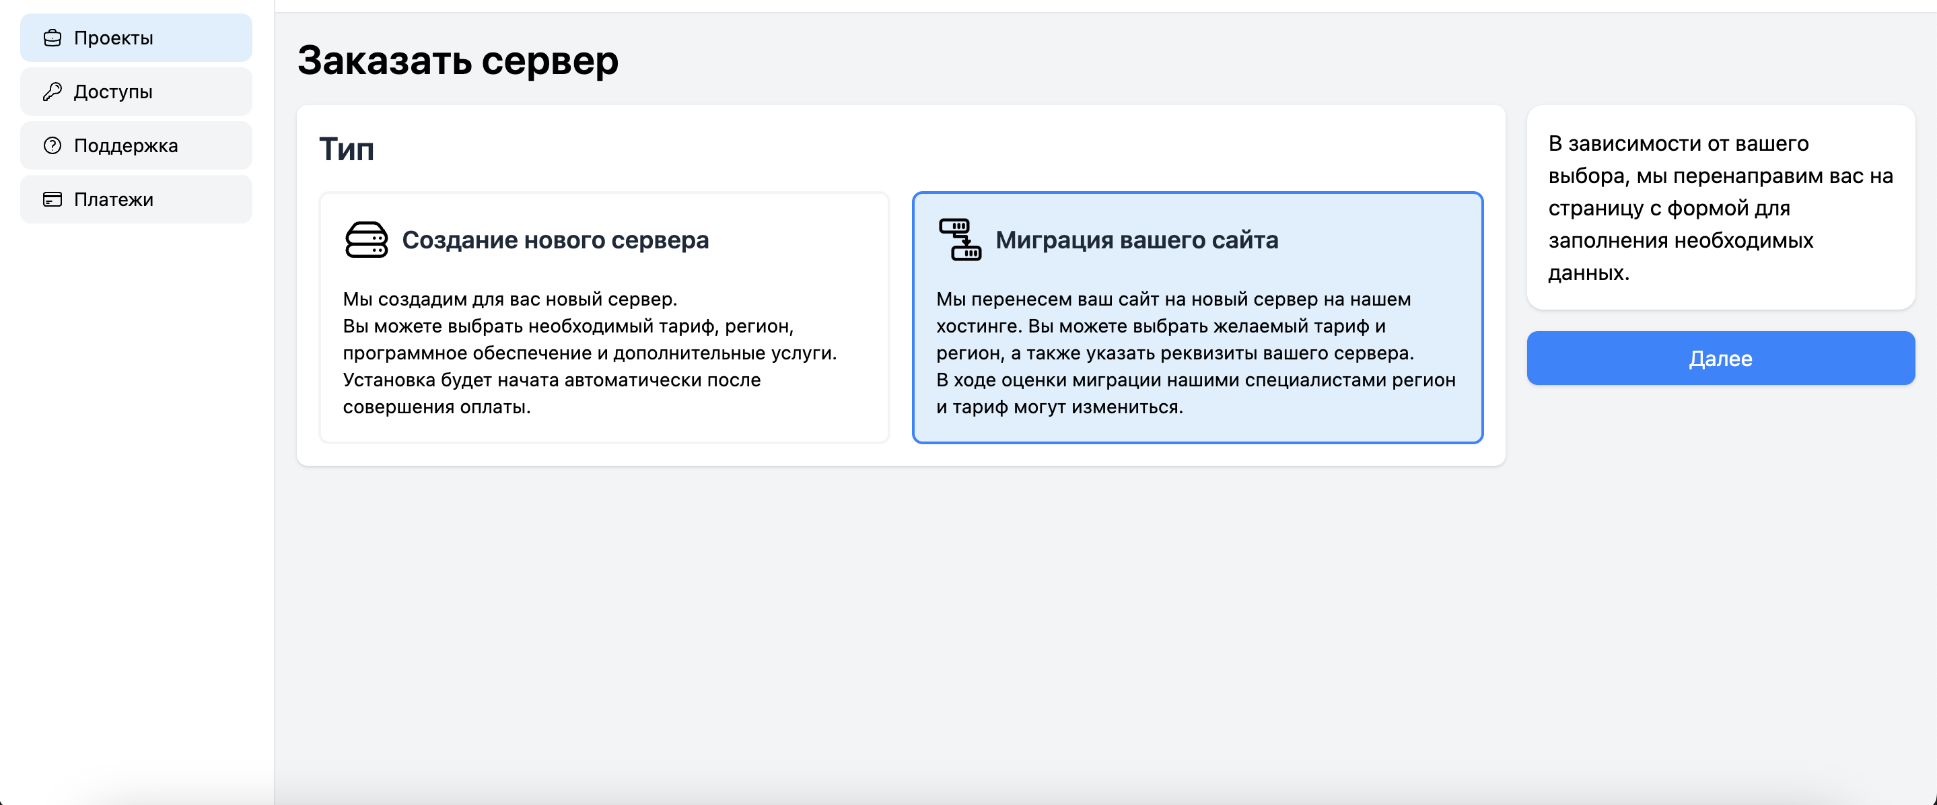Screen dimensions: 1937x805
Task: Click the briefcase icon beside Проекты
Action: [x=52, y=38]
